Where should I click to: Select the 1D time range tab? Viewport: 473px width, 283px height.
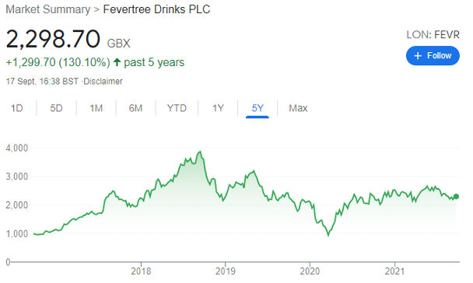(17, 108)
